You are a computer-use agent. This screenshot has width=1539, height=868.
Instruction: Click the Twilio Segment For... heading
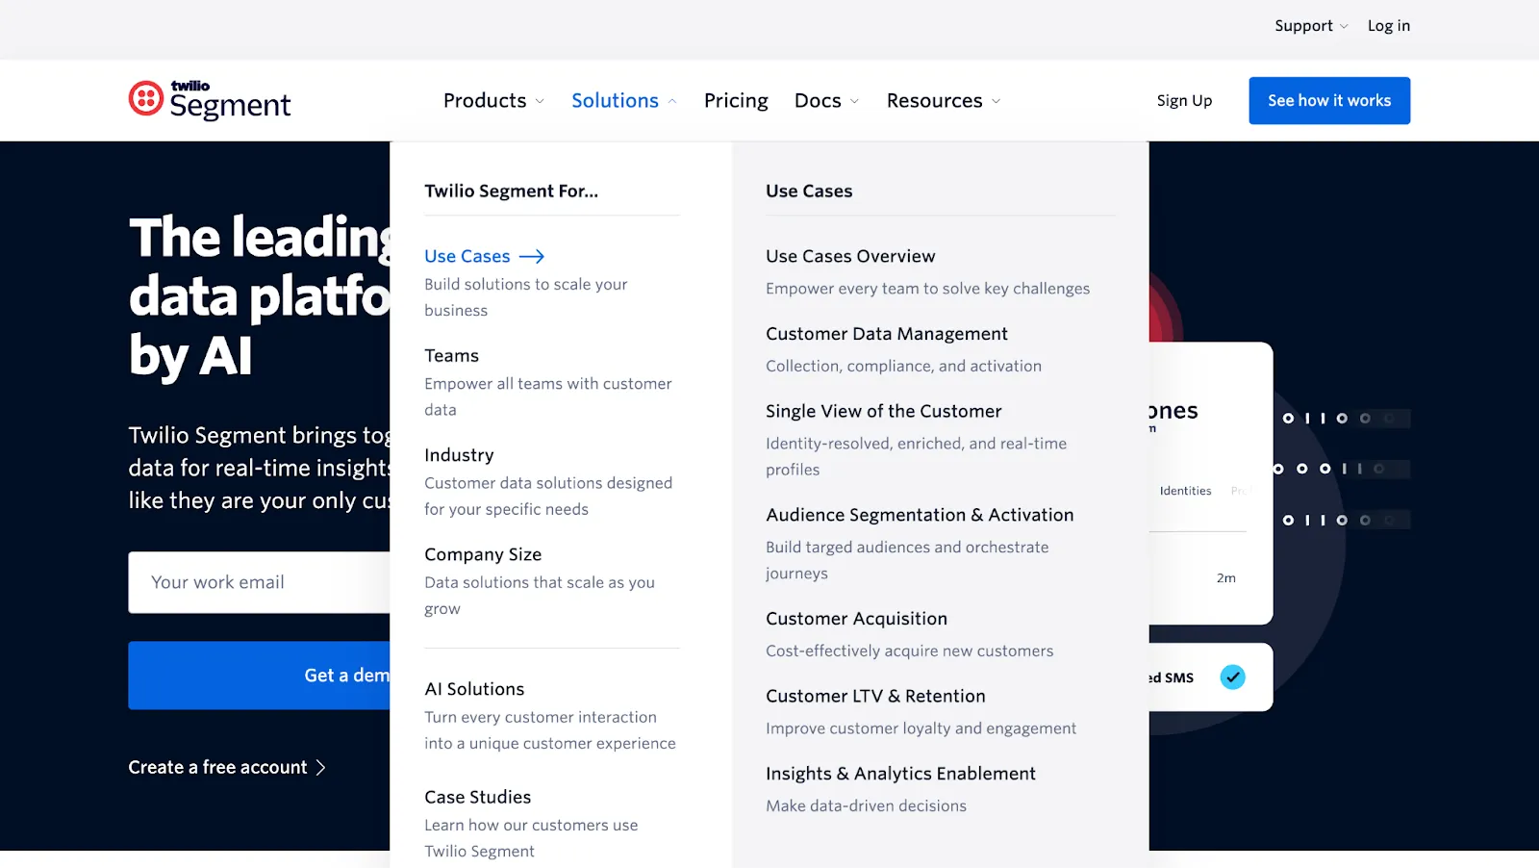[x=511, y=191]
